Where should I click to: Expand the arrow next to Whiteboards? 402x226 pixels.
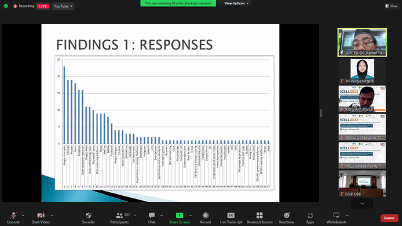coord(347,215)
